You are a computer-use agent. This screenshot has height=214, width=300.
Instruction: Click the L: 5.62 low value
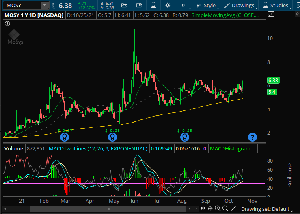click(x=142, y=15)
